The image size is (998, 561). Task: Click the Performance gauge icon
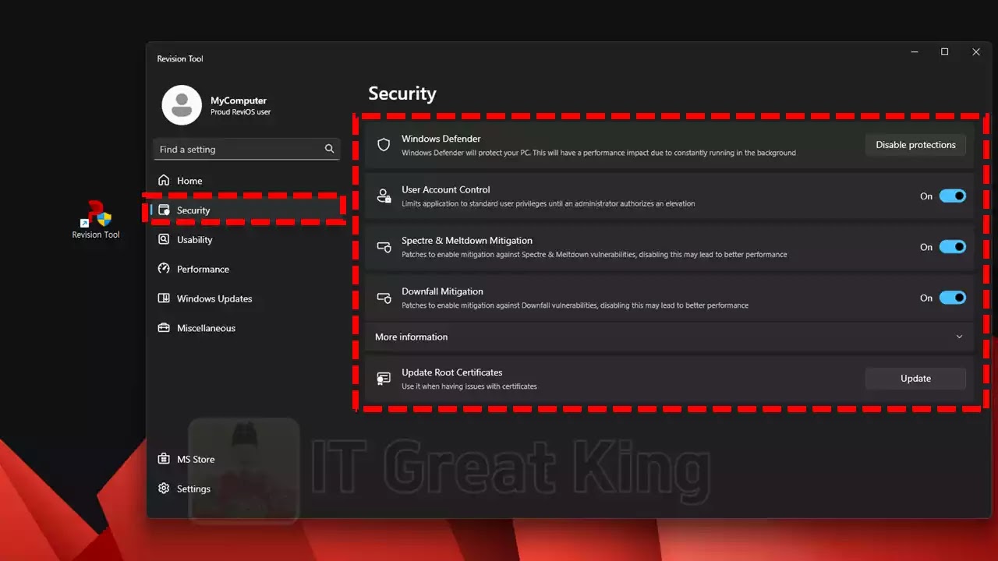pos(164,269)
